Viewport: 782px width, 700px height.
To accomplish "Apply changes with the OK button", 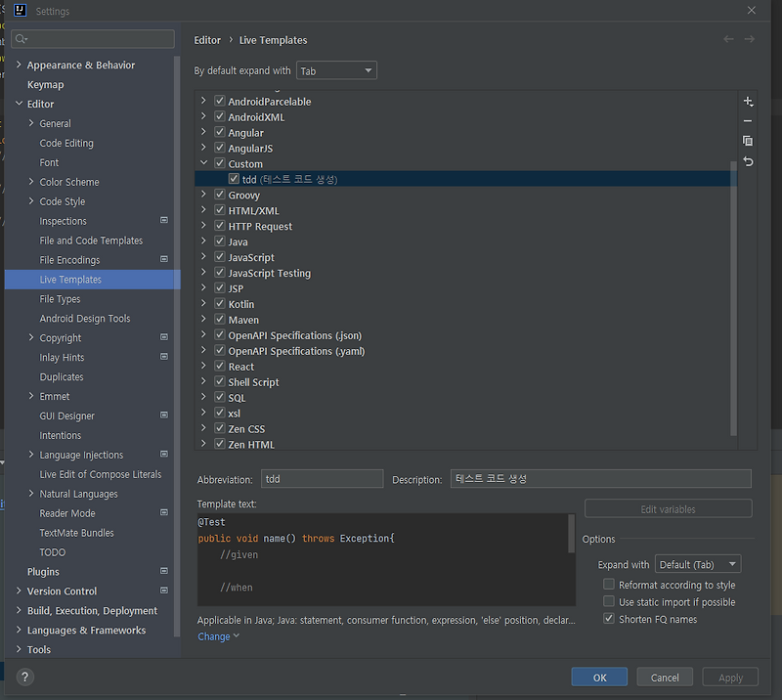I will click(599, 677).
